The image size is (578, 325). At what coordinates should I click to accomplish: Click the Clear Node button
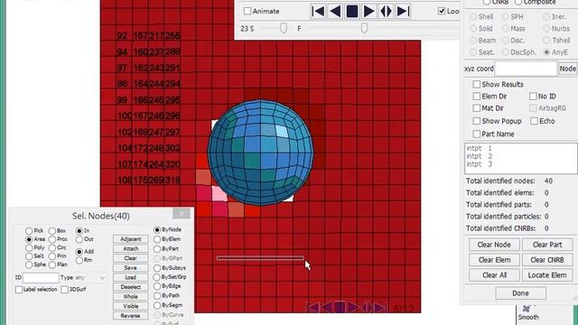pos(494,245)
